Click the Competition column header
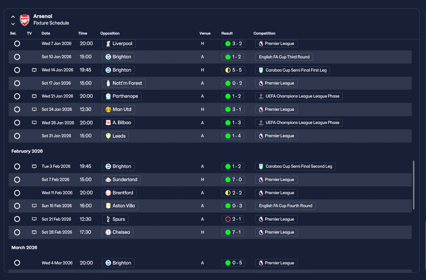Viewport: 426px width, 280px height. pyautogui.click(x=264, y=33)
